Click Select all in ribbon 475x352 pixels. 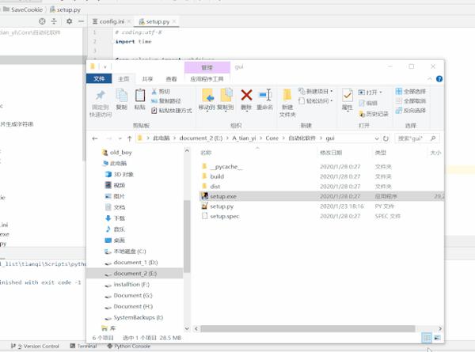411,91
